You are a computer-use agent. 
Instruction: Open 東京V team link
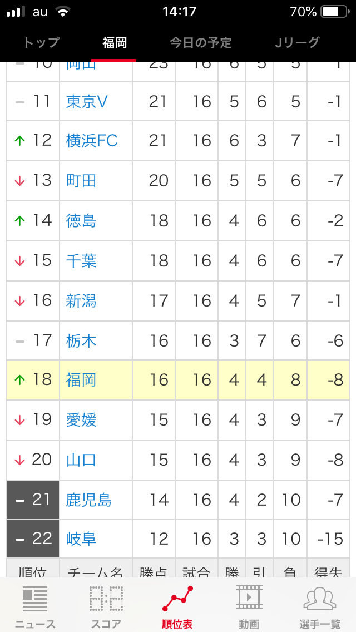(87, 101)
